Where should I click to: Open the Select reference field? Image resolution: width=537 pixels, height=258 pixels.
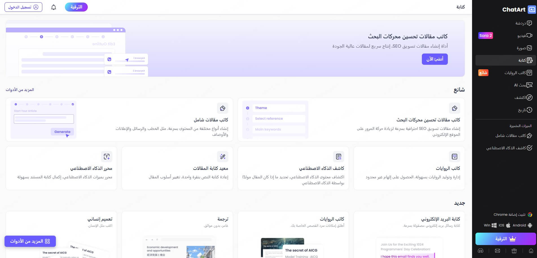tap(279, 119)
